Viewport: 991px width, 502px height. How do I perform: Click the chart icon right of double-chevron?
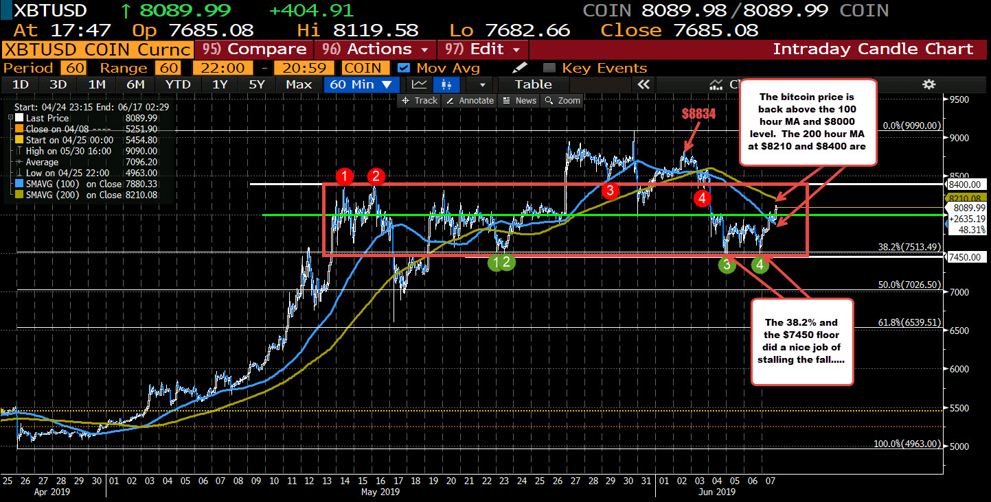[x=716, y=84]
